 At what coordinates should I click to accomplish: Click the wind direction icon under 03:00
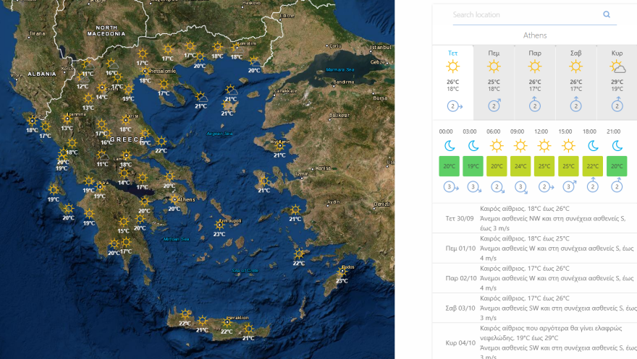pos(473,187)
